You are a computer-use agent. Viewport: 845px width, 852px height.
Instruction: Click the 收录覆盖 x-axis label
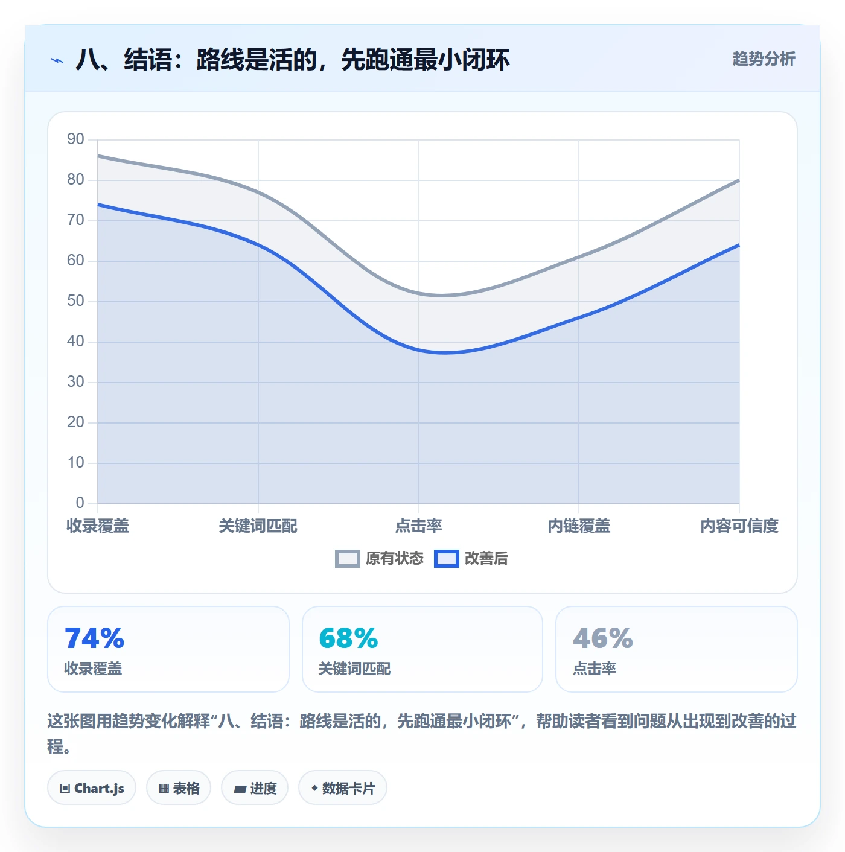pos(98,526)
